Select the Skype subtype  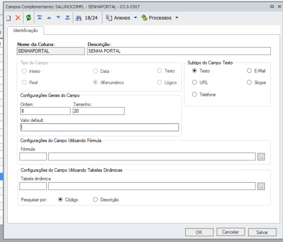[x=249, y=82]
